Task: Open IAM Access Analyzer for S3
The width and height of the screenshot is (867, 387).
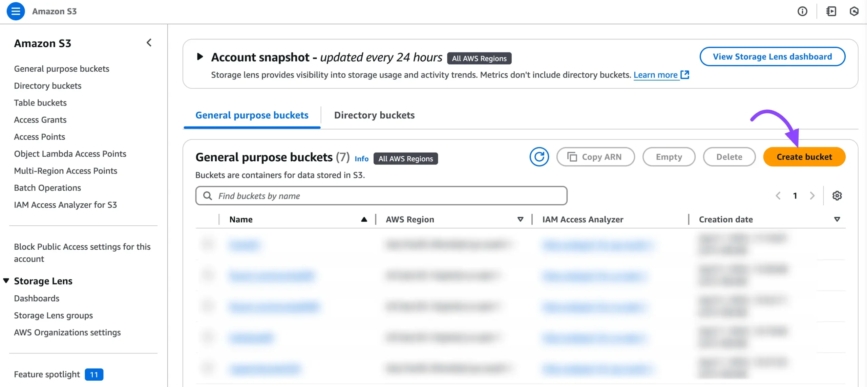Action: 65,205
